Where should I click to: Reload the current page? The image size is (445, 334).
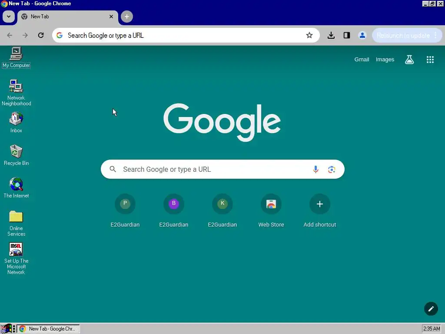(x=41, y=35)
